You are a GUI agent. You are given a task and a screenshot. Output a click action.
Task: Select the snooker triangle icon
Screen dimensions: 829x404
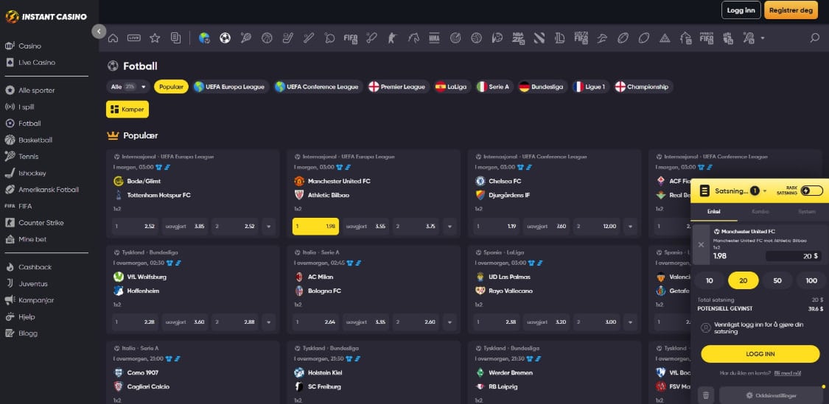(665, 38)
